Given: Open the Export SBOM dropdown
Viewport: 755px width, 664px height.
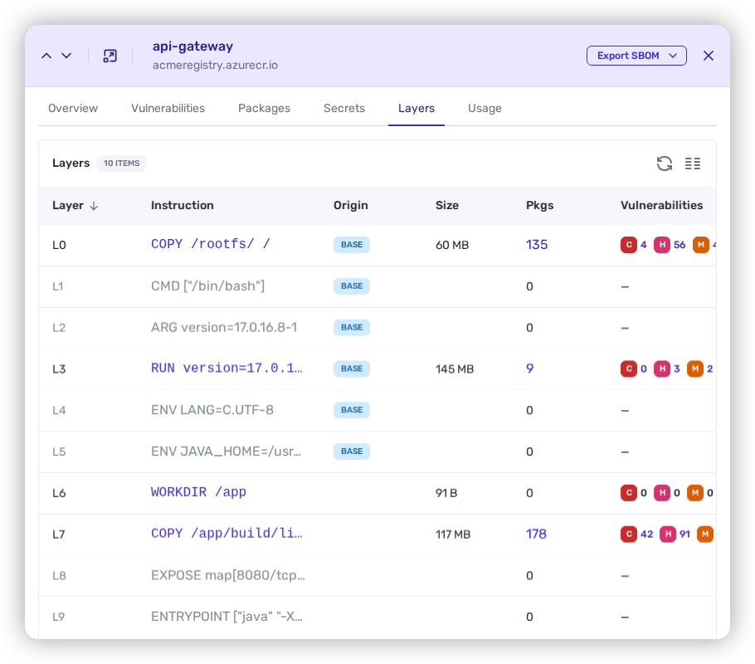Looking at the screenshot, I should 636,56.
